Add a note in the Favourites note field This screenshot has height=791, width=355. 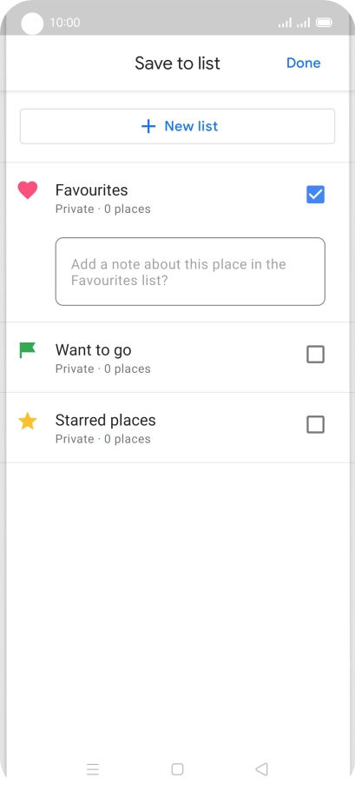[190, 271]
